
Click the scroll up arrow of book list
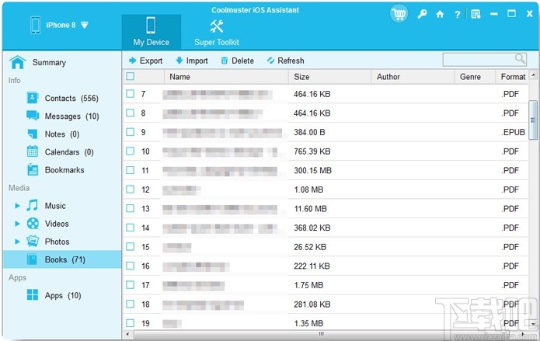(x=534, y=75)
